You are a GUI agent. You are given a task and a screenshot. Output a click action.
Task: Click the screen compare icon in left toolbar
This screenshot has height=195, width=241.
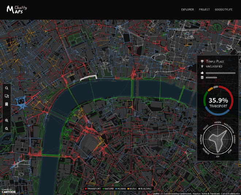7,96
